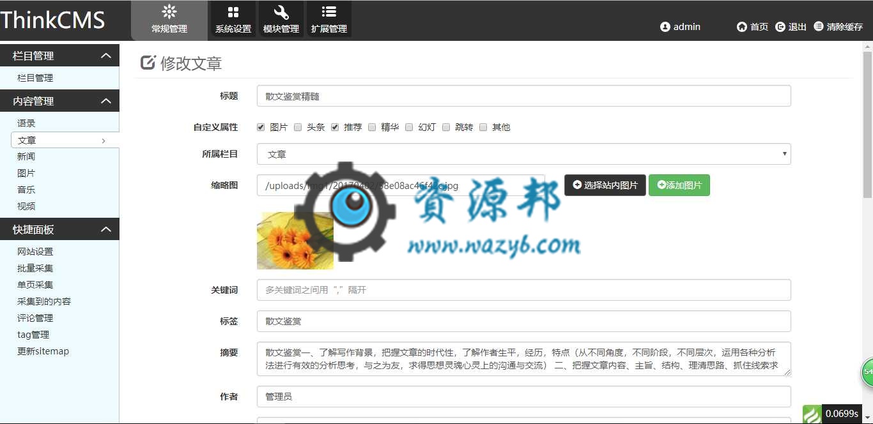Open 批量采集 in quick panel

35,268
